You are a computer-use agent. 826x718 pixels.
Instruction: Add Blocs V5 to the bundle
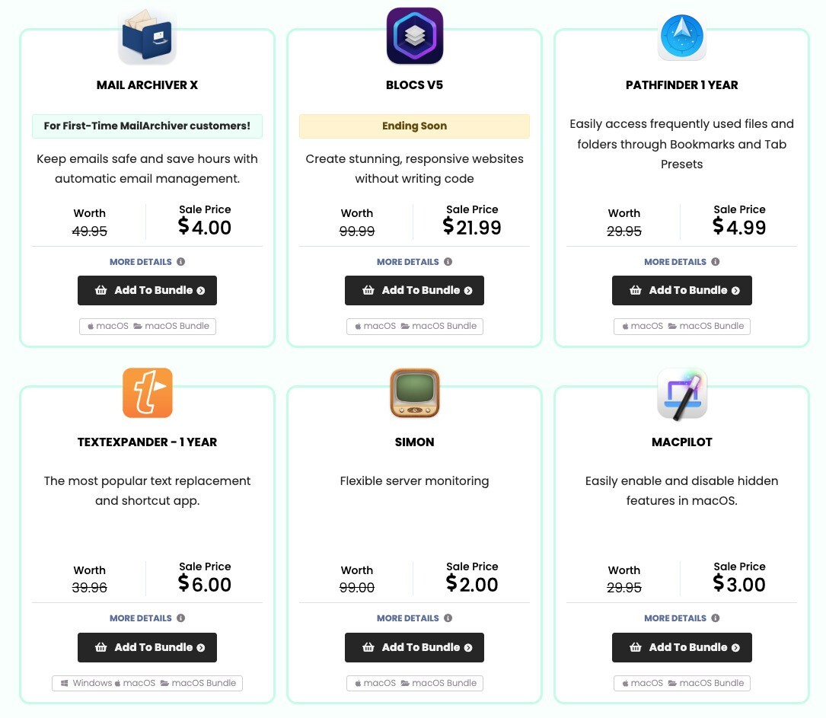tap(414, 290)
